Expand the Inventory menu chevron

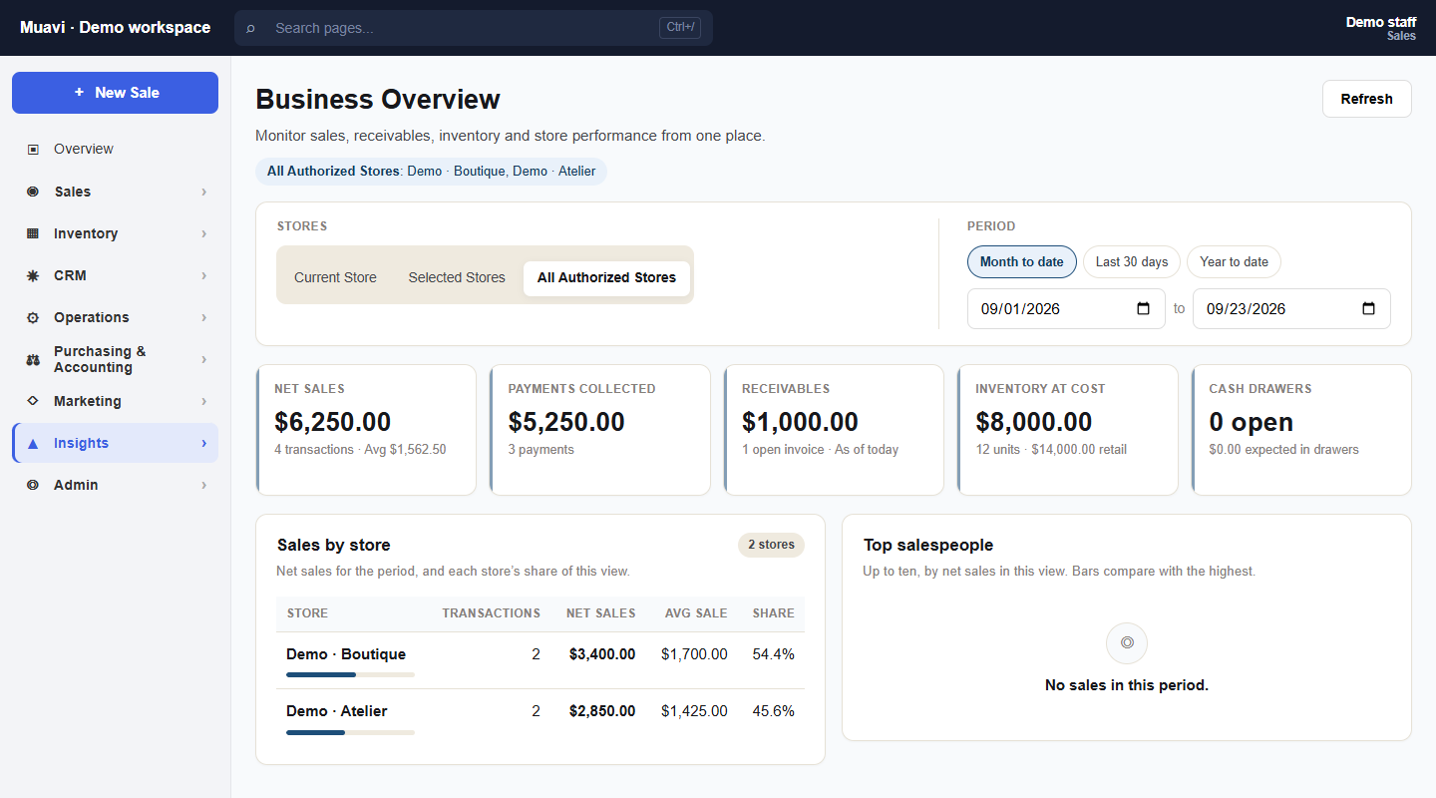[x=203, y=233]
